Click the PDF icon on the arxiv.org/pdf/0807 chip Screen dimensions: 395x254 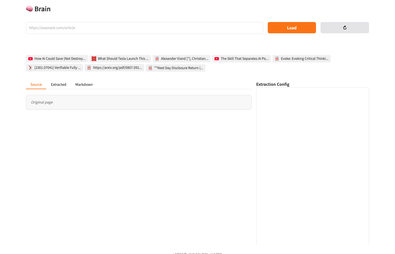pos(89,68)
